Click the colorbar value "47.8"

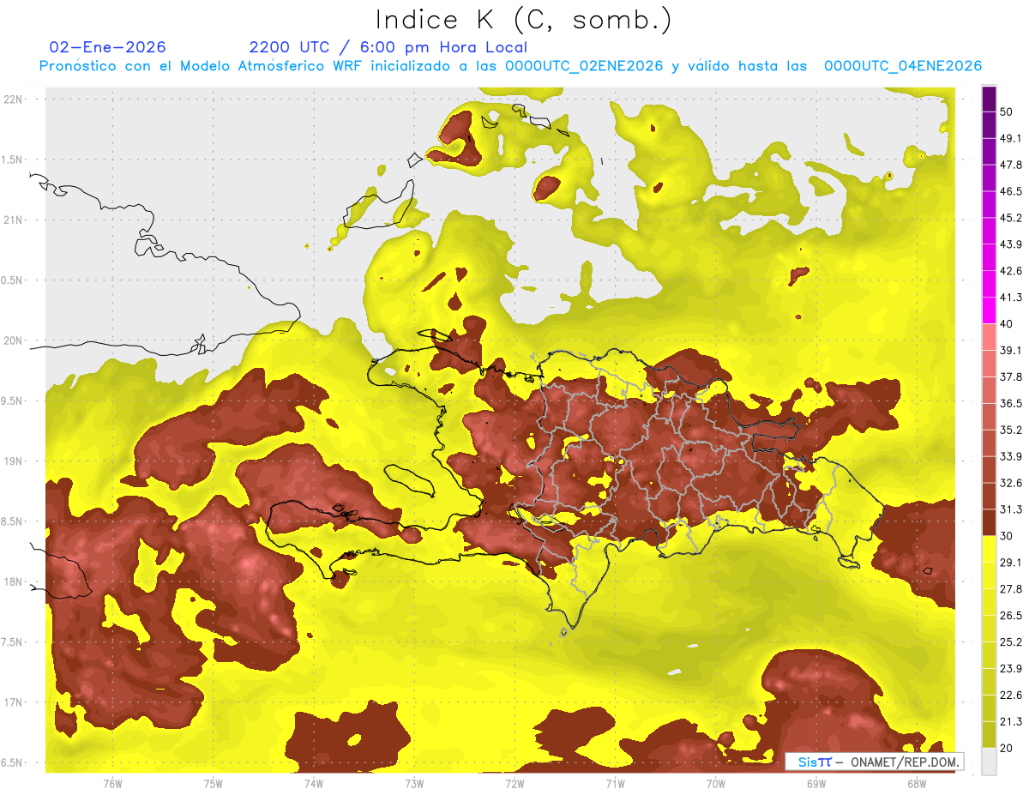click(x=1011, y=165)
